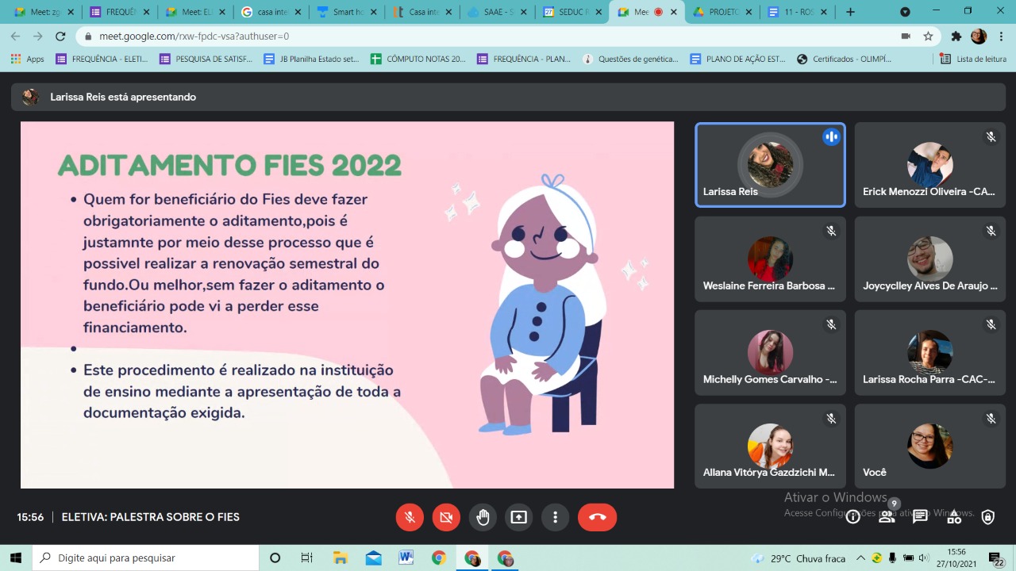
Task: Open Chrome profile avatar
Action: click(979, 36)
